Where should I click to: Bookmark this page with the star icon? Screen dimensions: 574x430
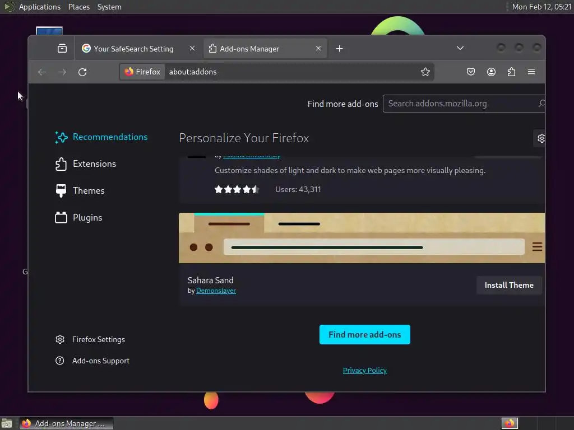[425, 72]
